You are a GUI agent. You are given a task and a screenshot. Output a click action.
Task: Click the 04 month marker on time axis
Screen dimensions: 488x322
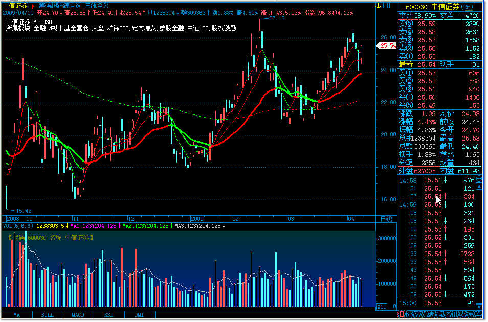tap(351, 219)
